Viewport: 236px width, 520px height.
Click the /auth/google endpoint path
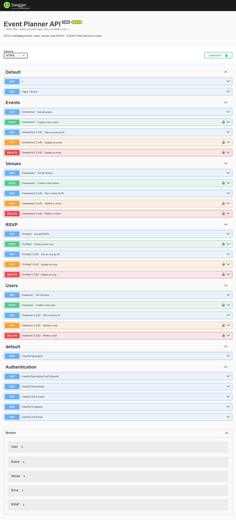pyautogui.click(x=32, y=356)
